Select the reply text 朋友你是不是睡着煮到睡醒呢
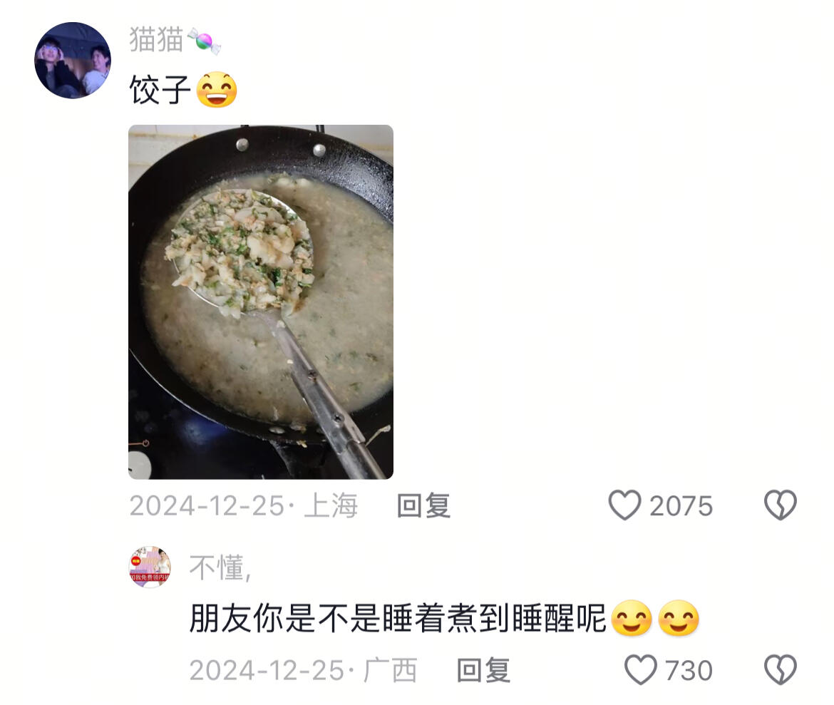Screen dimensions: 834x705 398,618
